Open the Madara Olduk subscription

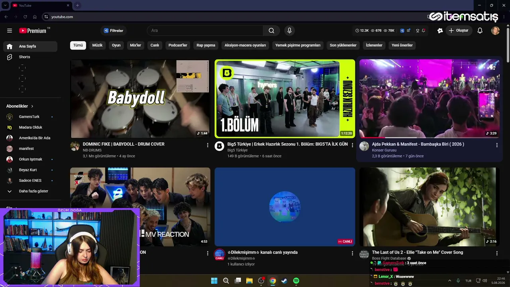pos(30,128)
